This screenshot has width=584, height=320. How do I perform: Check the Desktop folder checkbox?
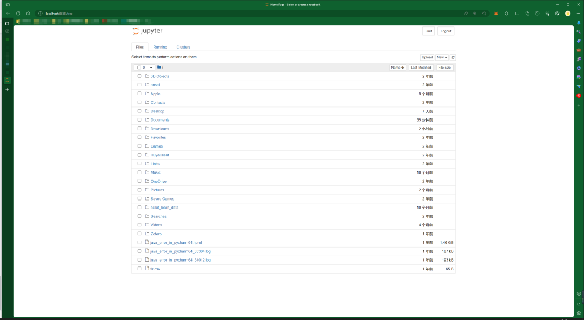click(140, 111)
